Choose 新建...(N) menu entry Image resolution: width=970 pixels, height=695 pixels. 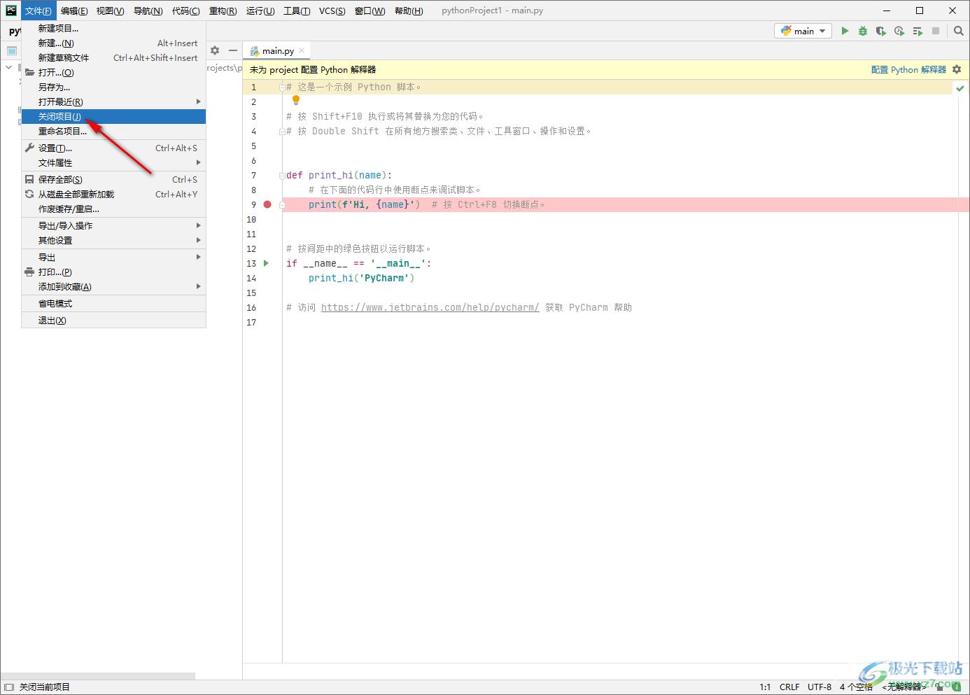tap(113, 43)
